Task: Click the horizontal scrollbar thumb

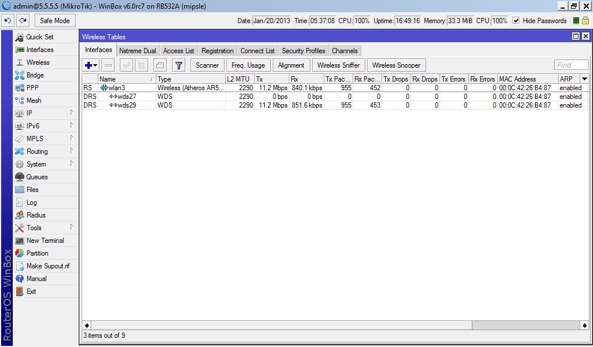Action: click(x=281, y=326)
